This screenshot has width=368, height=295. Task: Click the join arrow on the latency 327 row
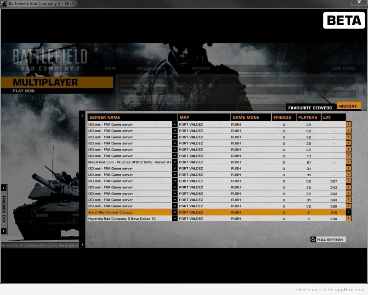pyautogui.click(x=348, y=181)
